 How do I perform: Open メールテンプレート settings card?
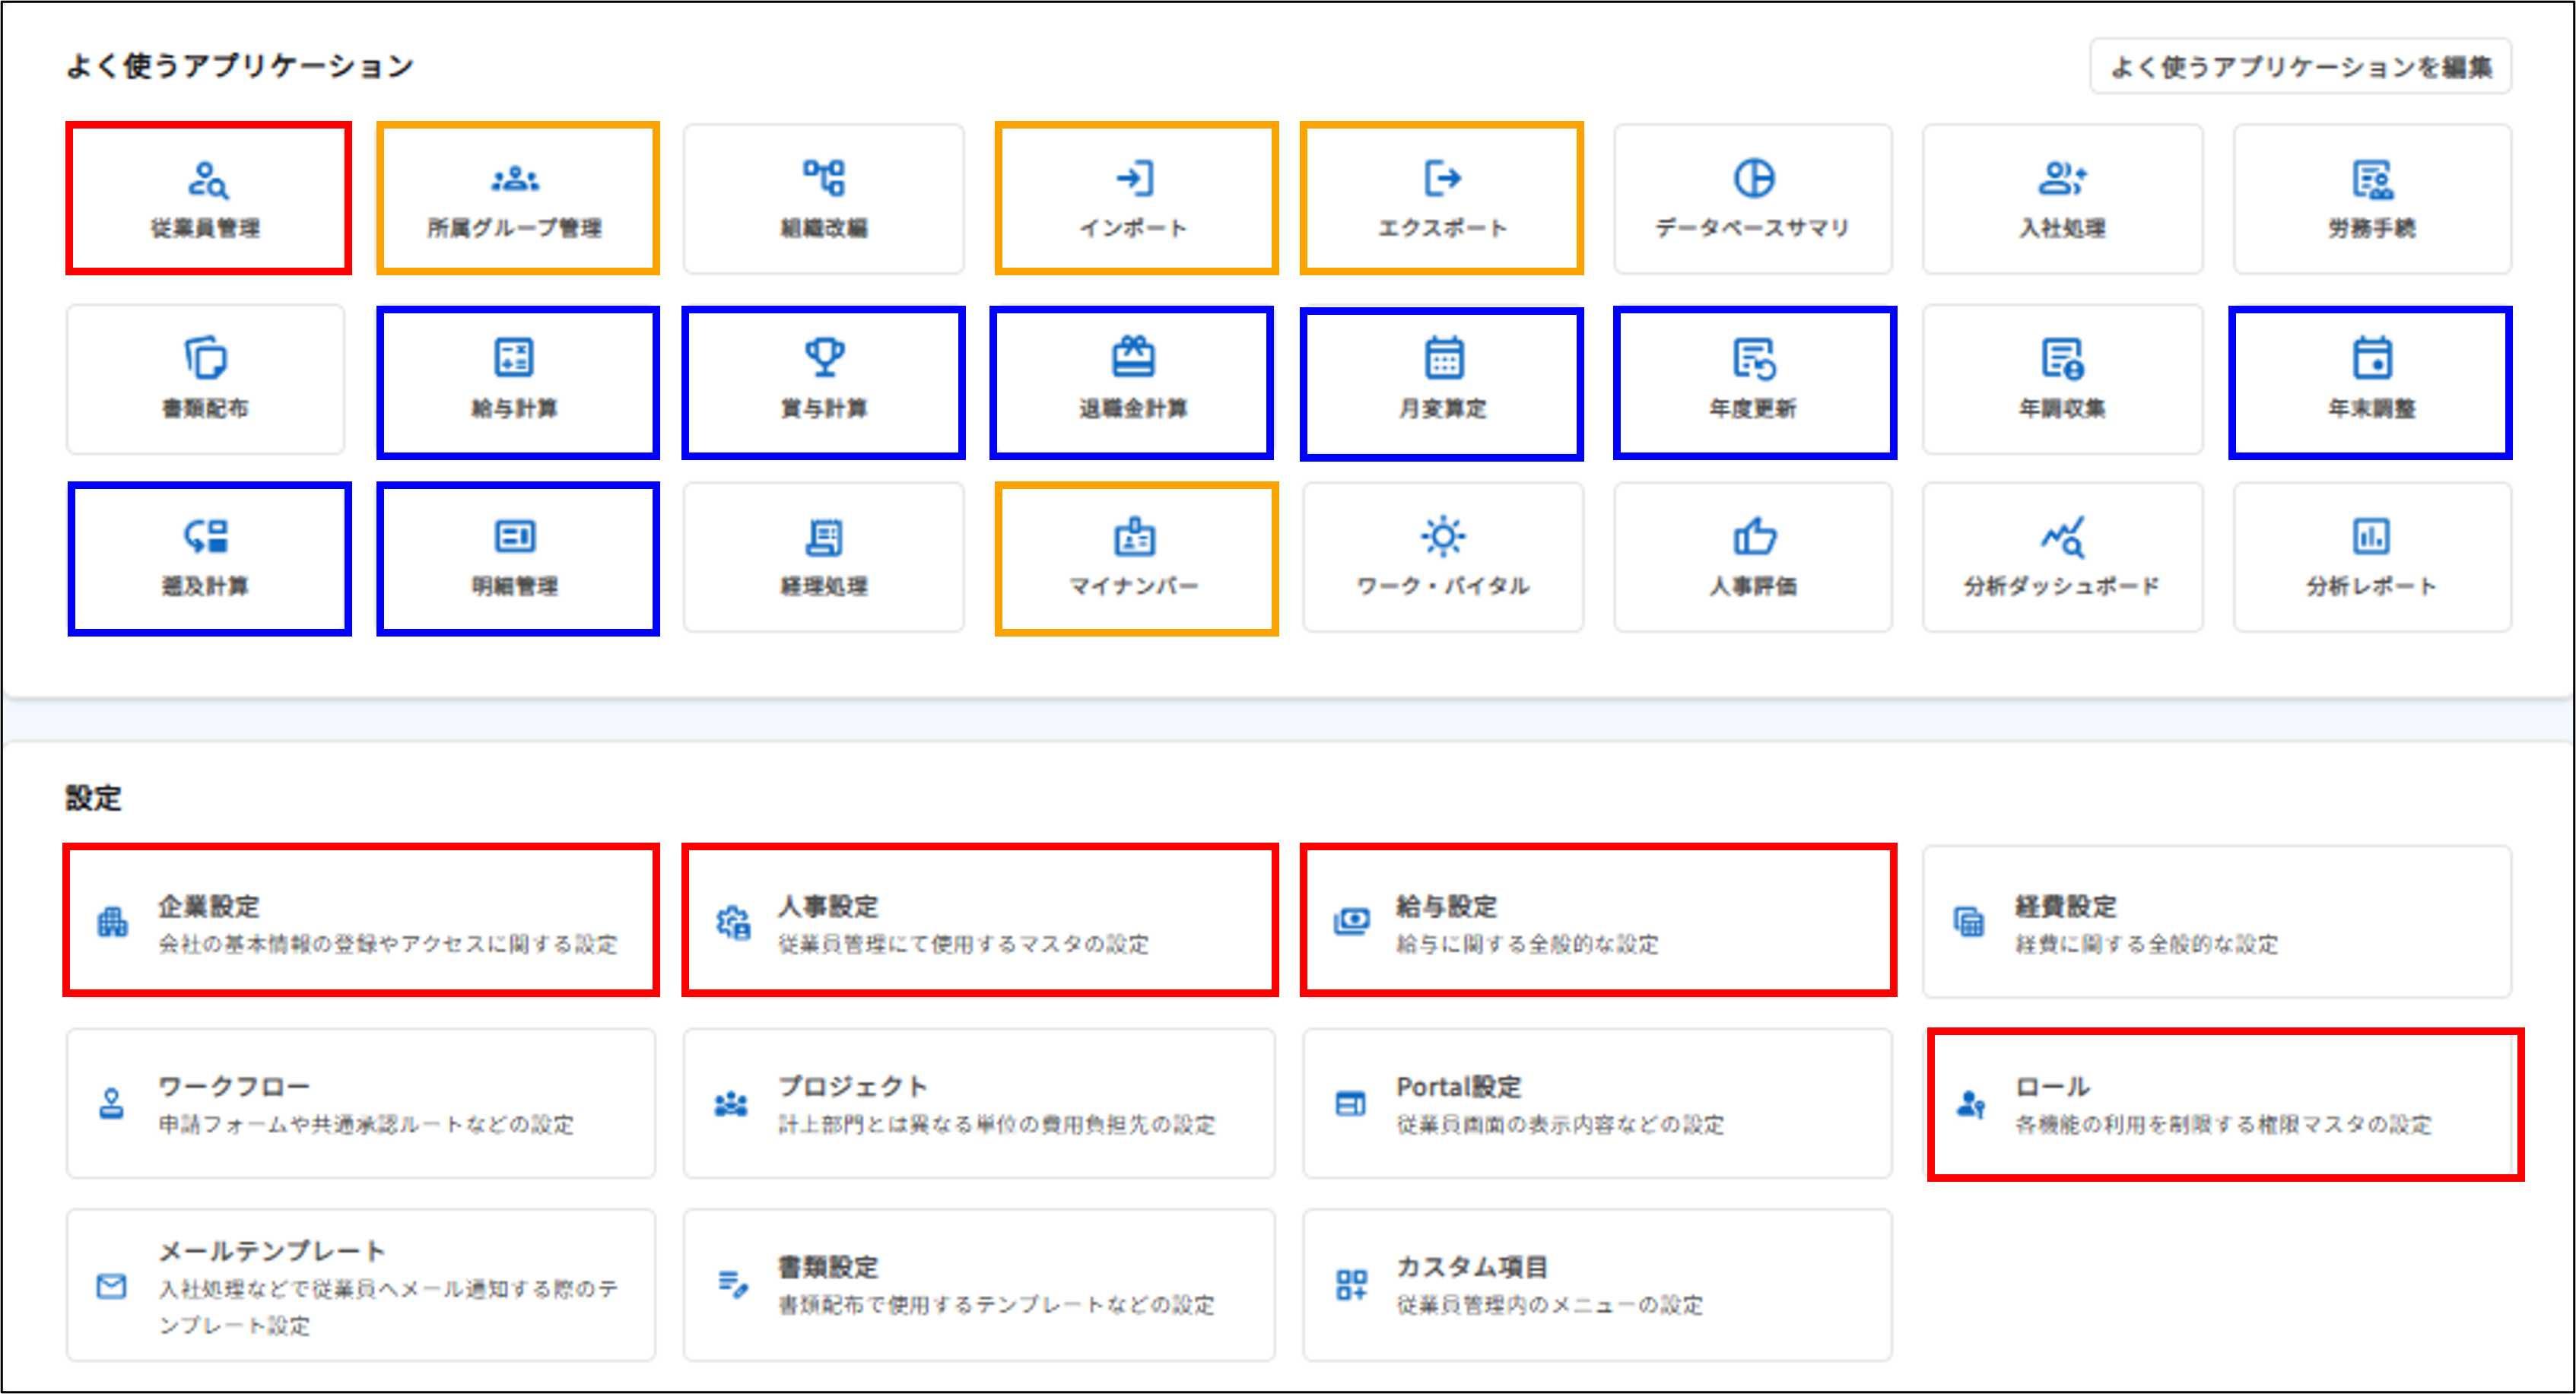coord(360,1285)
